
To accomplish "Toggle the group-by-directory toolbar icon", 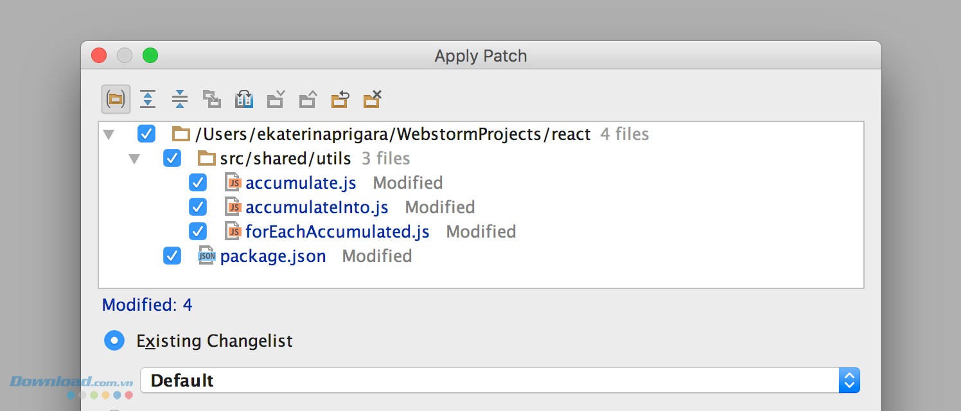I will pos(116,99).
